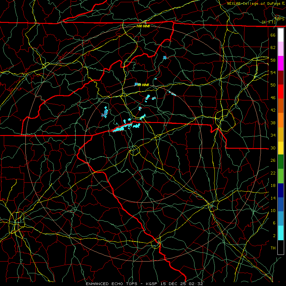Select the bright red legend band
The height and width of the screenshot is (286, 286).
pyautogui.click(x=281, y=92)
